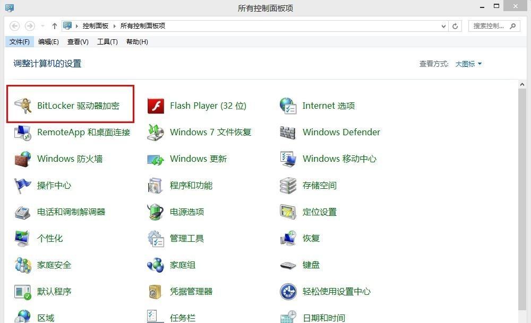Open the 定位设置 icon

coord(288,212)
